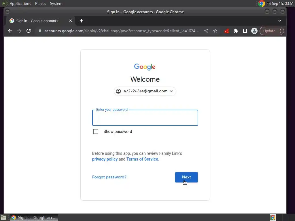Click the date and time clock
The width and height of the screenshot is (295, 221).
click(280, 3)
